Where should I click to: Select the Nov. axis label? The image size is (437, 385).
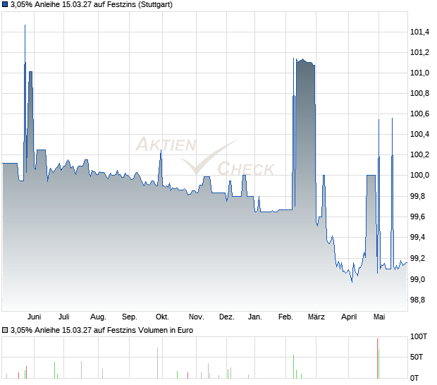click(x=197, y=317)
